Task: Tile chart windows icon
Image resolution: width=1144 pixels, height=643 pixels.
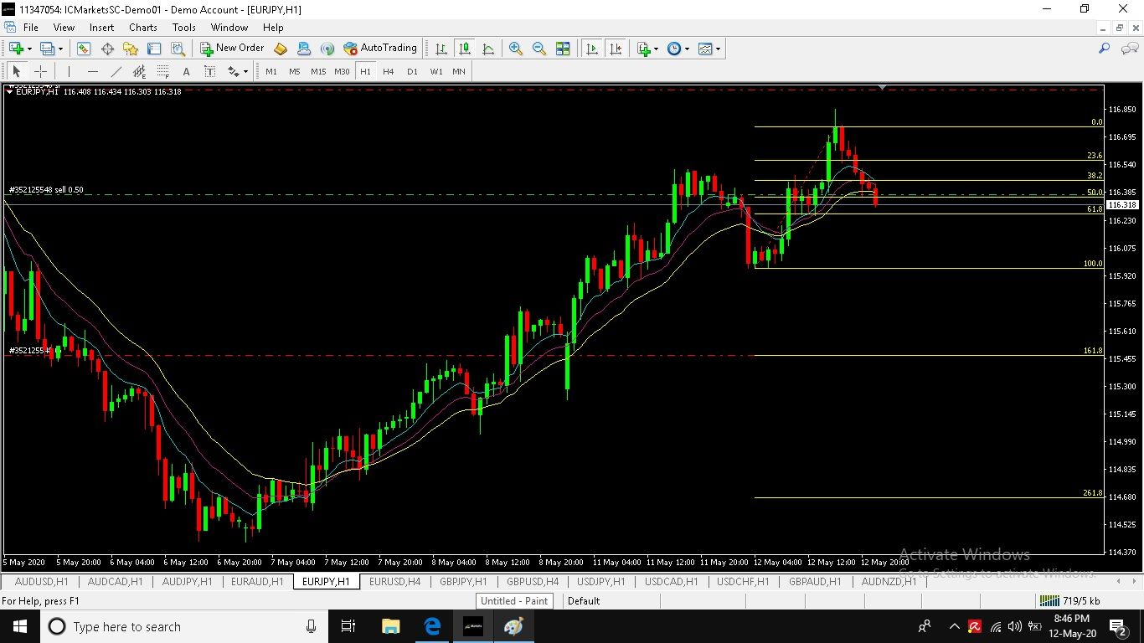Action: (x=563, y=49)
